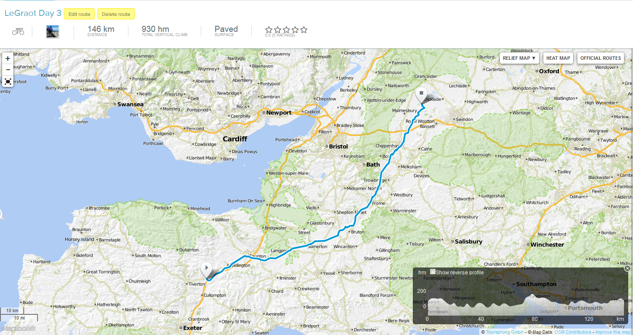Toggle the Heat Map overlay

[x=558, y=58]
